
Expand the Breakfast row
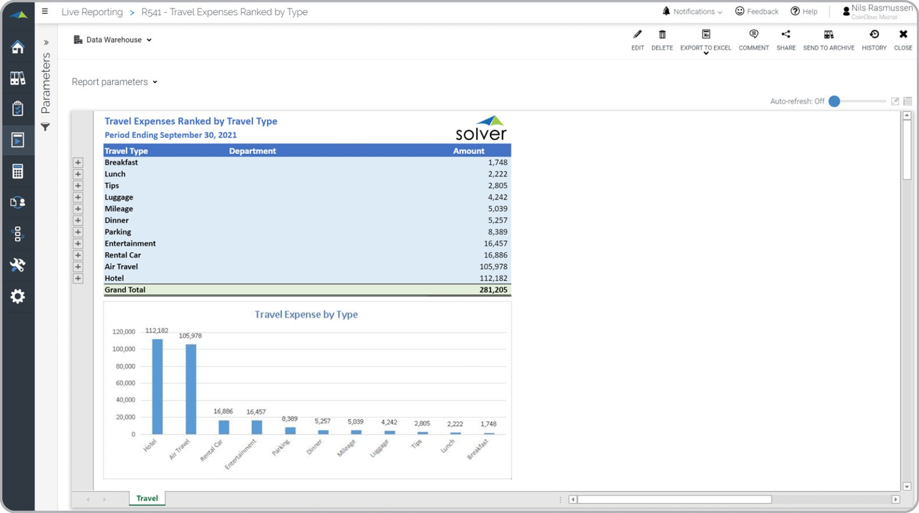click(78, 163)
